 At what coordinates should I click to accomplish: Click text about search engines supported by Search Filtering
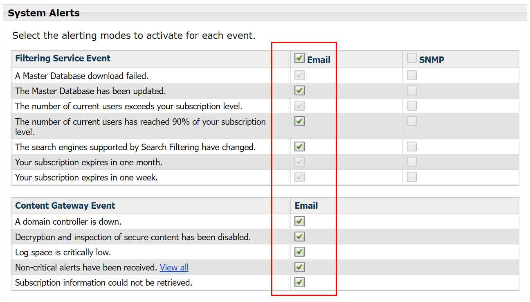pos(135,147)
